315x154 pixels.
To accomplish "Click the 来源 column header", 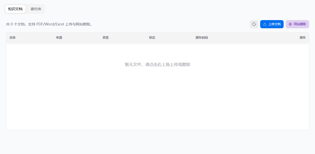I will tap(59, 38).
